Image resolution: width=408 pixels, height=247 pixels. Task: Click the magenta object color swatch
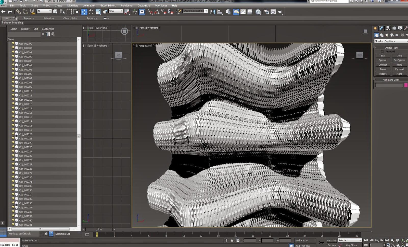406,85
